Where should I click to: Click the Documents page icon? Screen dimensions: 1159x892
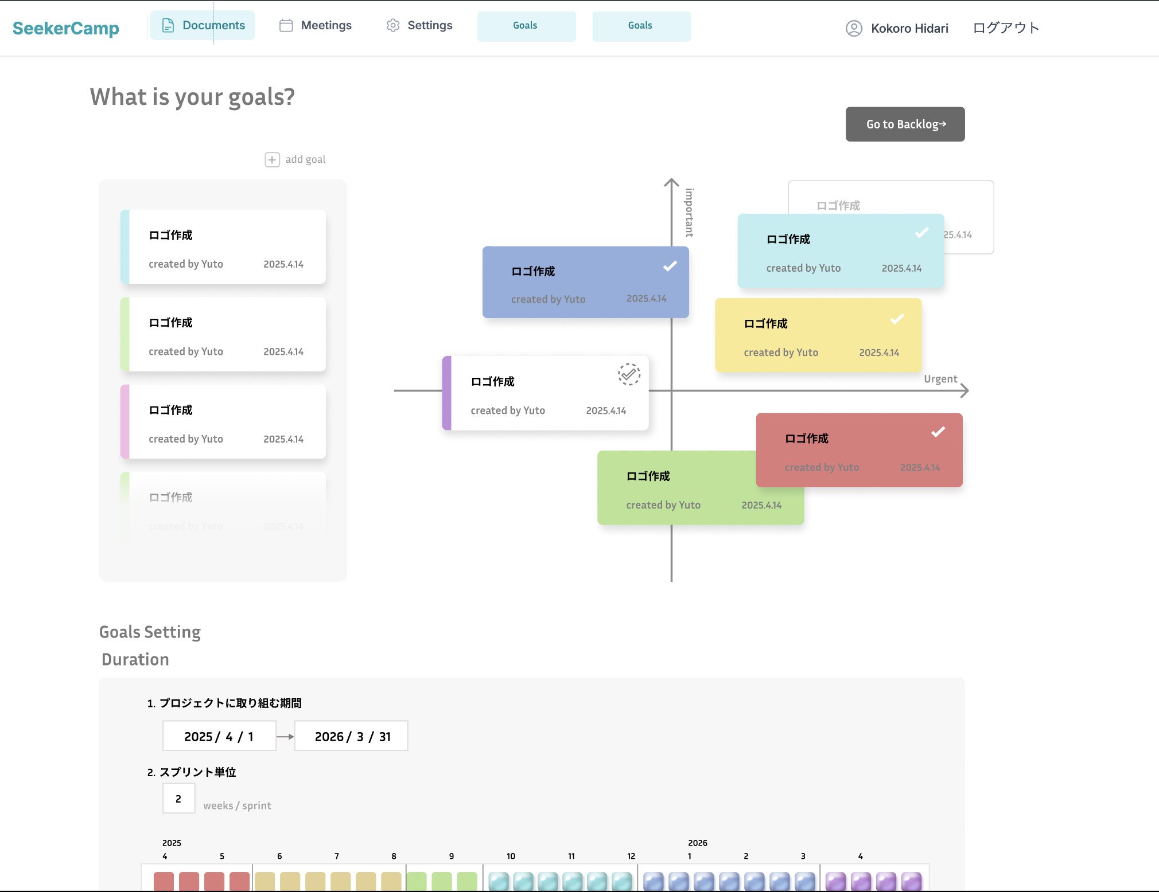(x=168, y=25)
